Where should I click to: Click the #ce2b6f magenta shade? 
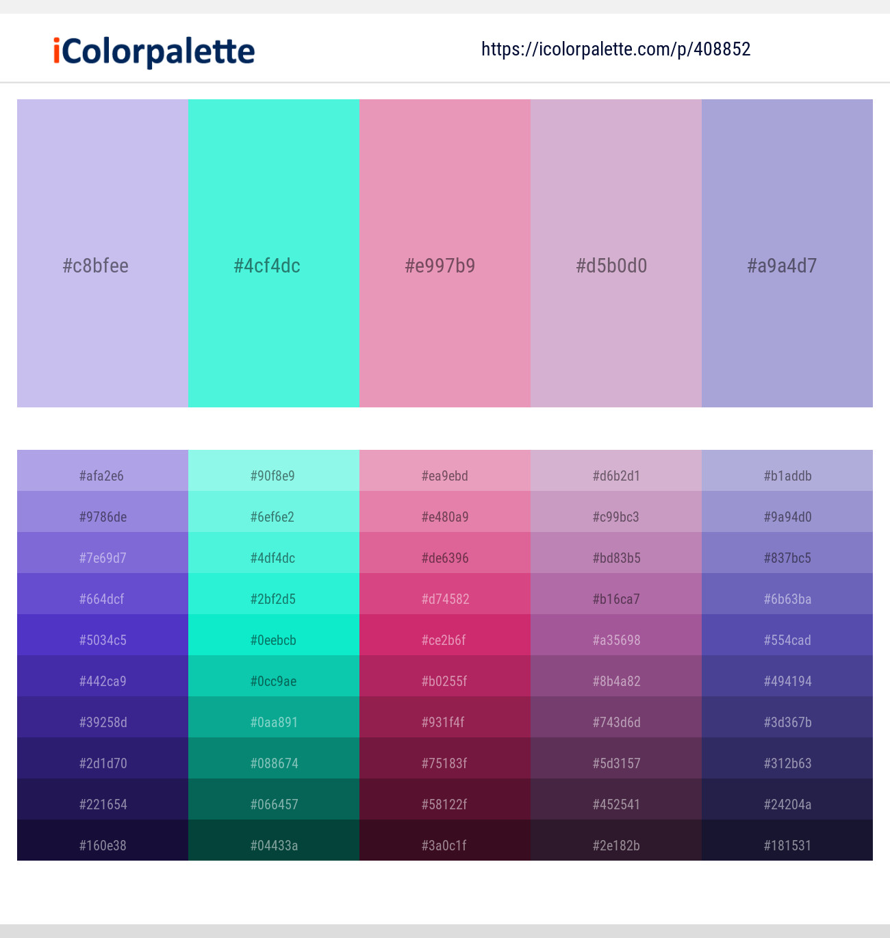(444, 640)
